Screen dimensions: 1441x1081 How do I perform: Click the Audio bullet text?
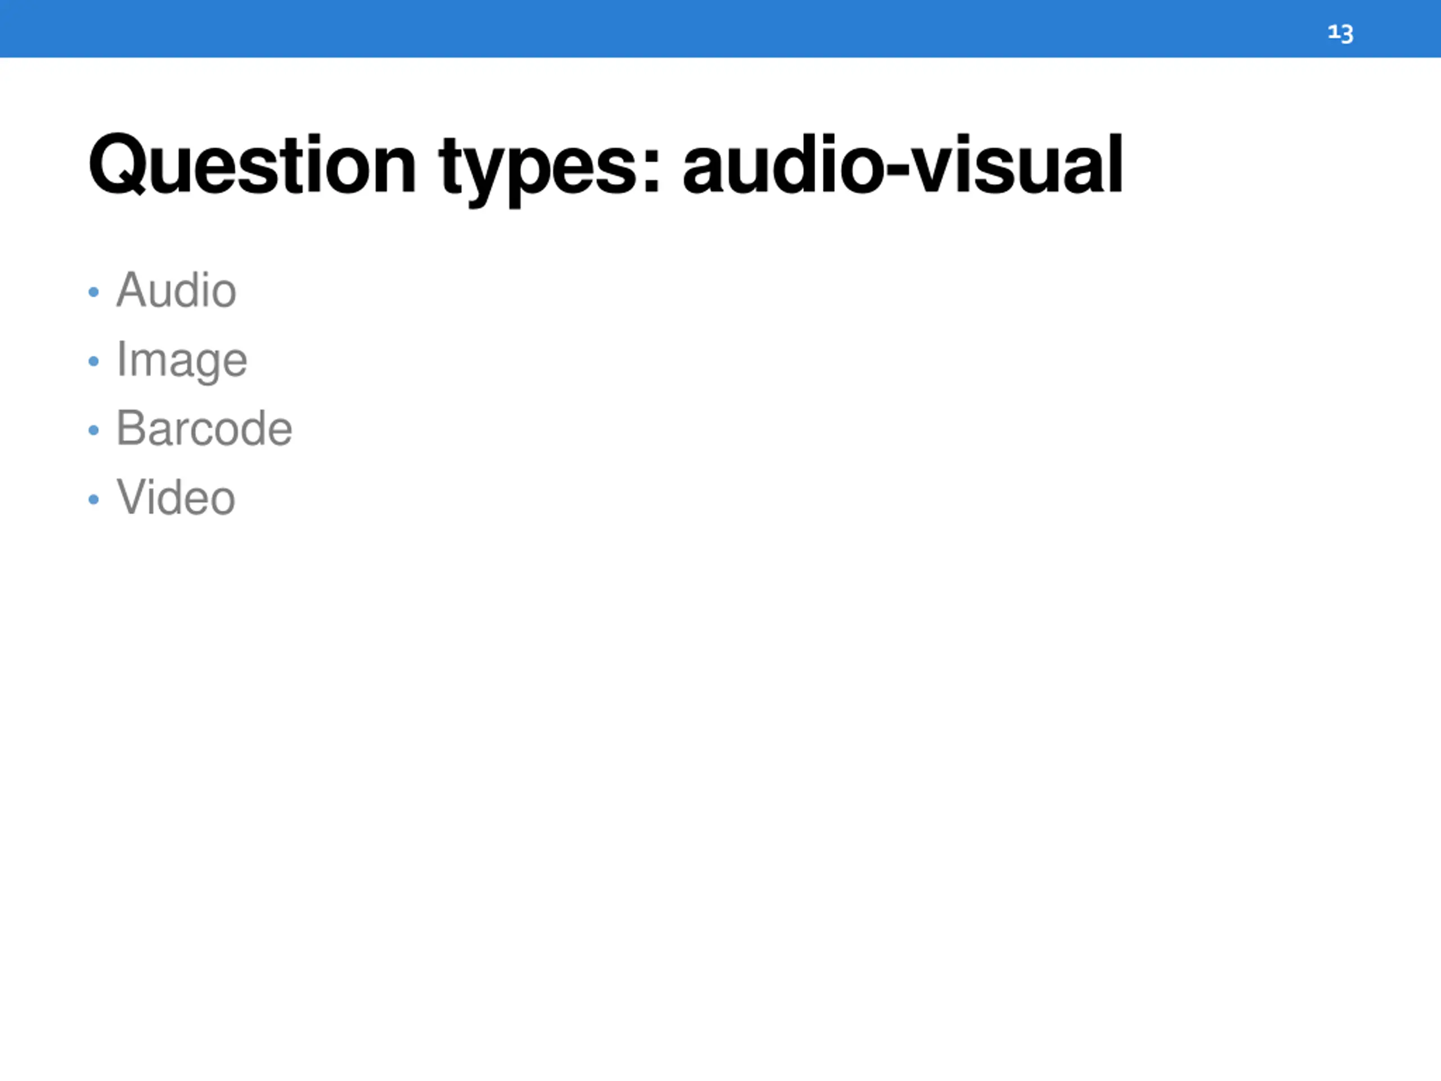coord(176,290)
